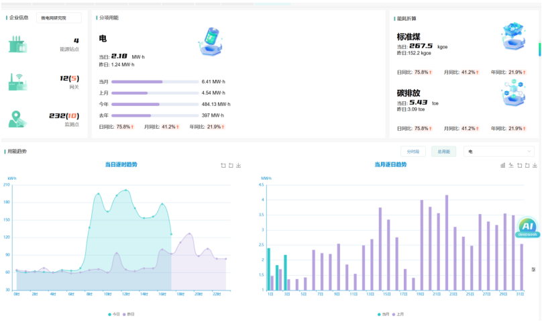Click the battery electricity illustration icon
Screen dimensions: 542x322
pyautogui.click(x=209, y=42)
